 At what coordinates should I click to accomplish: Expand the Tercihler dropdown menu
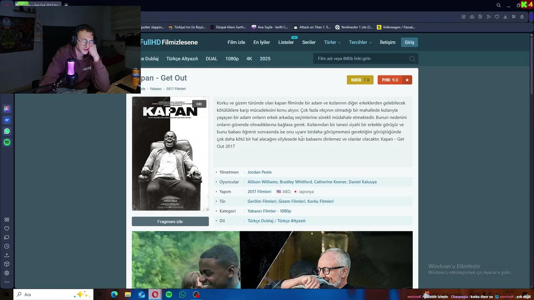click(x=360, y=42)
